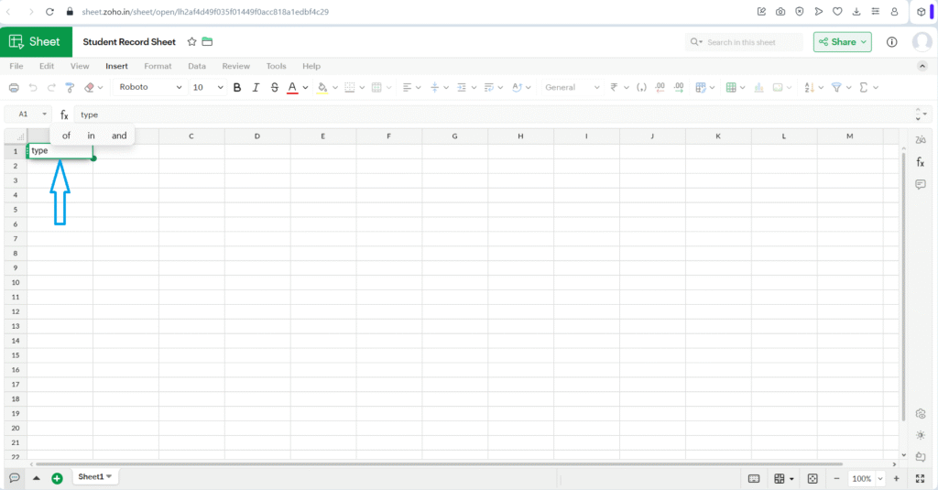Click the Sum function icon
Image resolution: width=938 pixels, height=490 pixels.
coord(862,88)
